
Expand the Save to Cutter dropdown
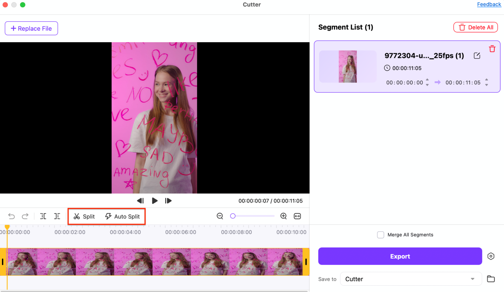click(x=472, y=279)
